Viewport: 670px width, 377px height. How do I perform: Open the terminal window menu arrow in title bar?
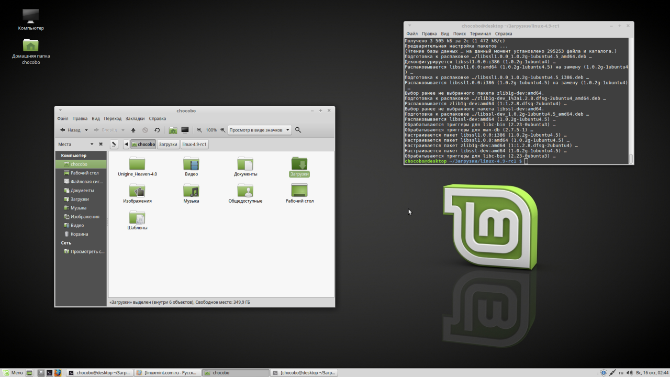tap(409, 26)
